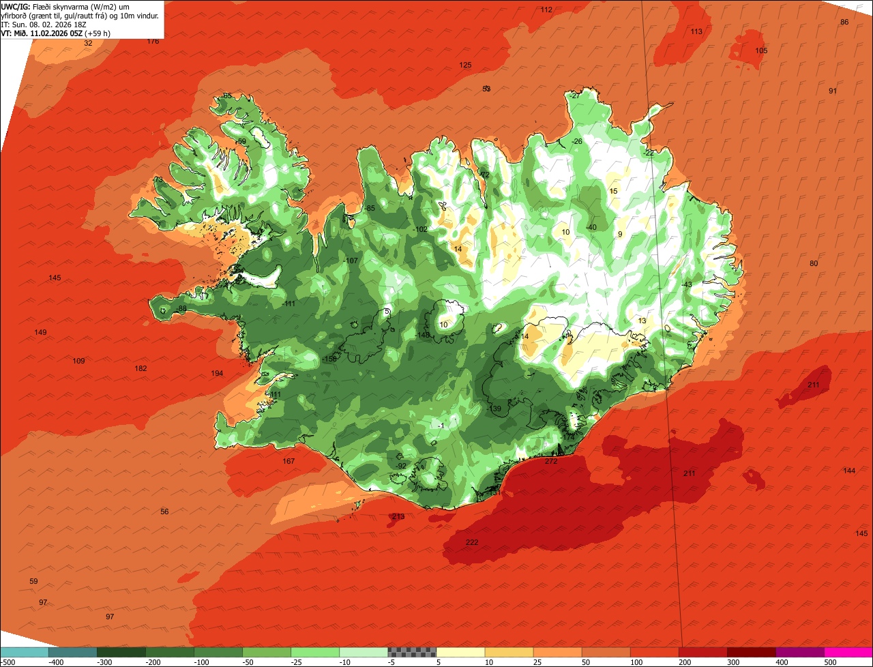Click the value 112 at the top edge
The image size is (873, 667).
(546, 10)
